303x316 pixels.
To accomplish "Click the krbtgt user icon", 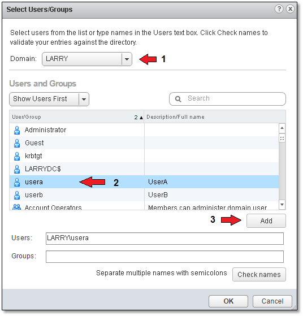I will (x=17, y=156).
